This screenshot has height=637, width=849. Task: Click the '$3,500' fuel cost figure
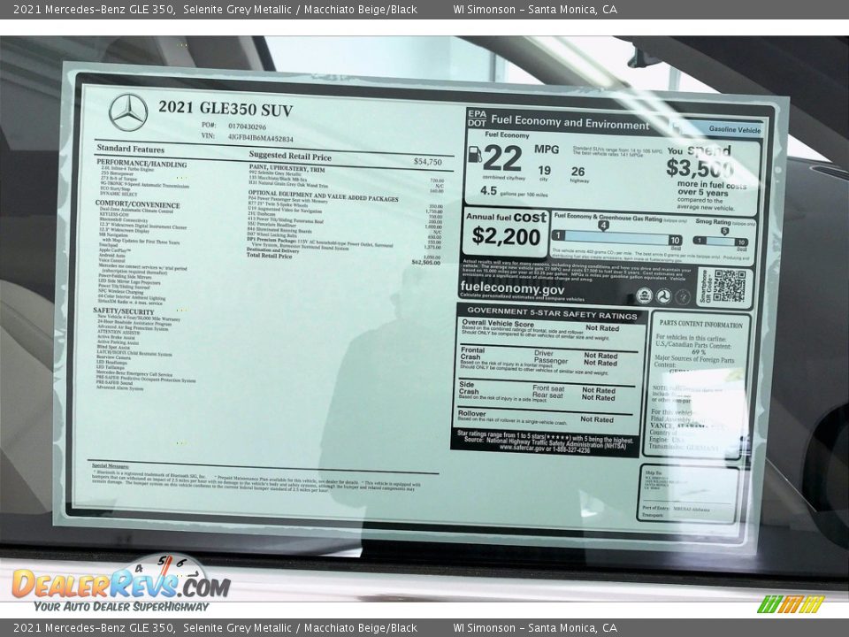point(700,168)
